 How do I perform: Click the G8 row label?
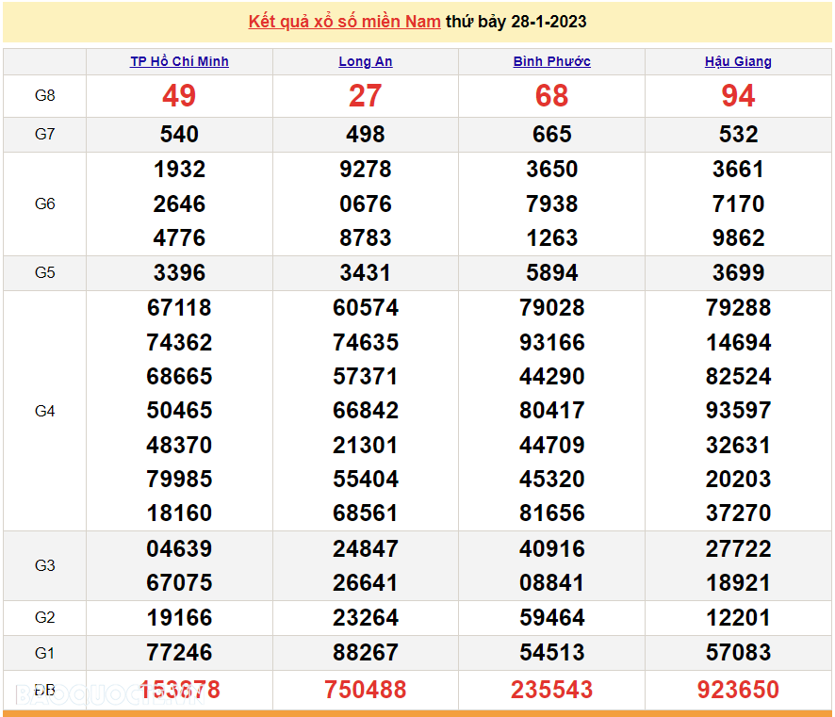point(44,96)
